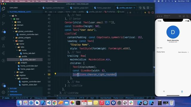Open the timeline history icon in editor toolbar
Screen dimensions: 191x107
point(140,8)
